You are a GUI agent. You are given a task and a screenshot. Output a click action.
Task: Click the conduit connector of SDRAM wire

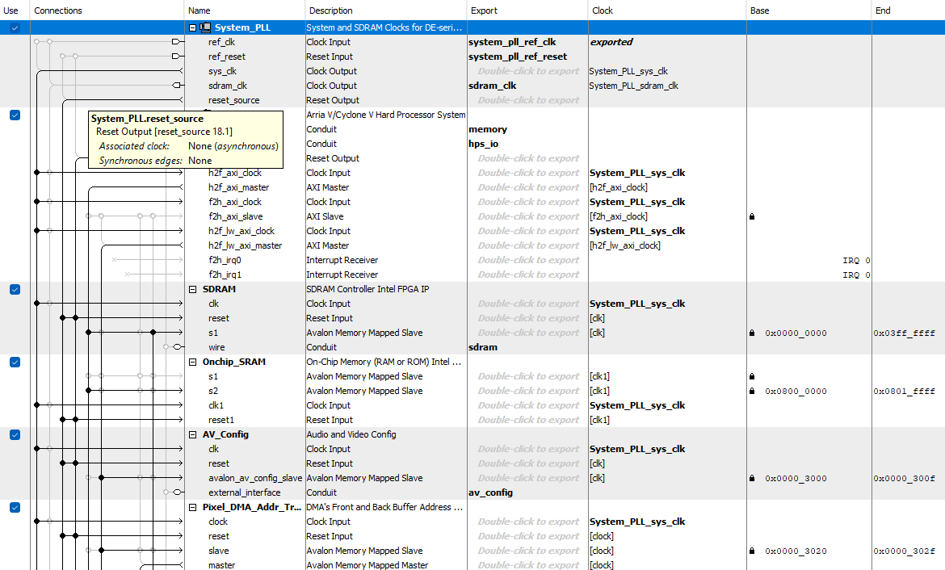point(177,347)
